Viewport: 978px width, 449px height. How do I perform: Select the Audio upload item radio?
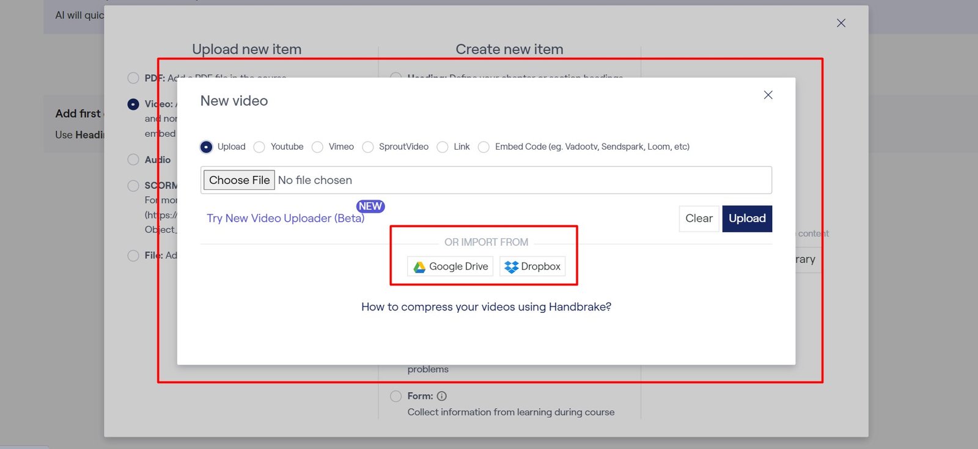(x=133, y=159)
